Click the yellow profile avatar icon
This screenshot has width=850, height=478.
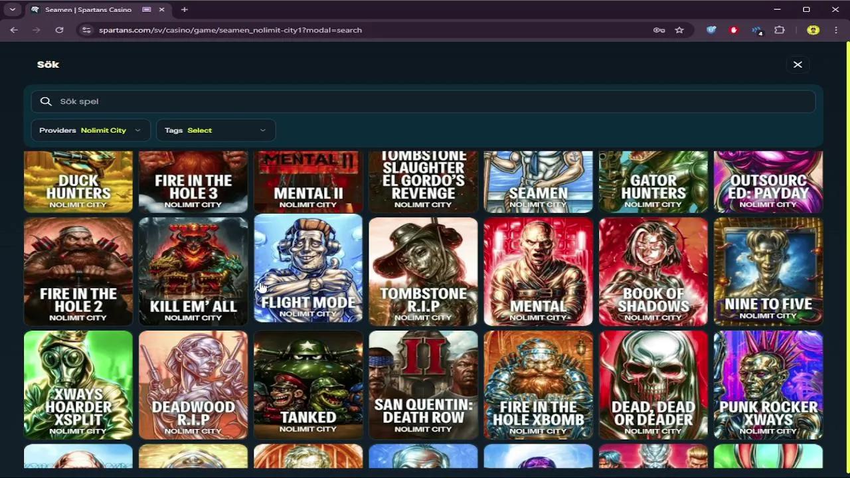[813, 30]
